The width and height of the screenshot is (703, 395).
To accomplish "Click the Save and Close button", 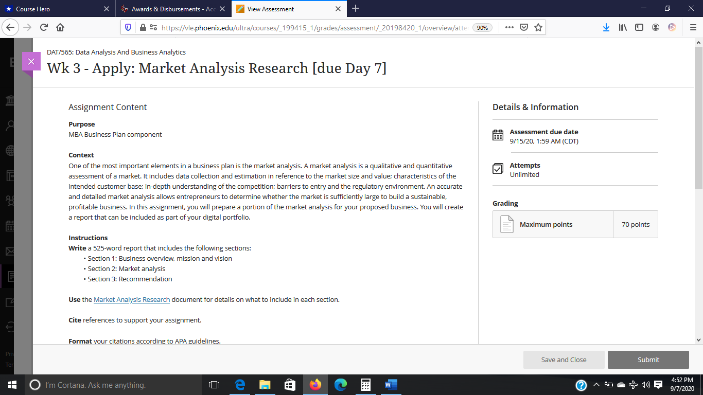I will 564,360.
